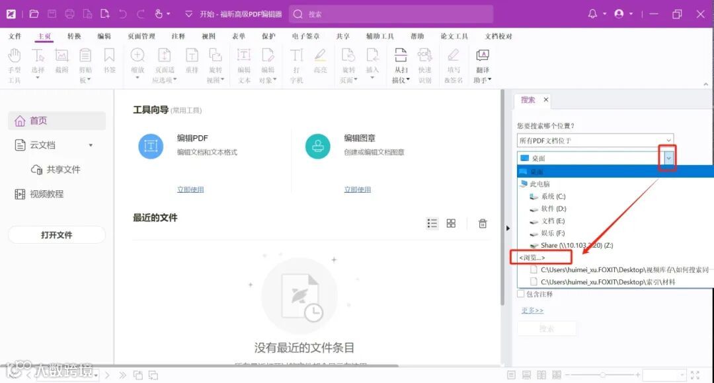The image size is (714, 383).
Task: Select the Highlight (高亮) tool
Action: point(320,61)
